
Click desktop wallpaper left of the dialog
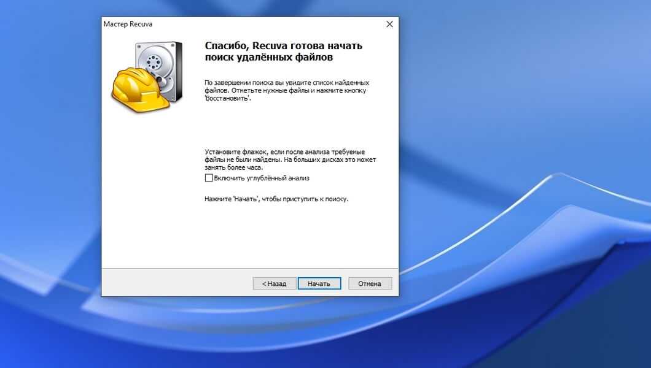(x=49, y=153)
